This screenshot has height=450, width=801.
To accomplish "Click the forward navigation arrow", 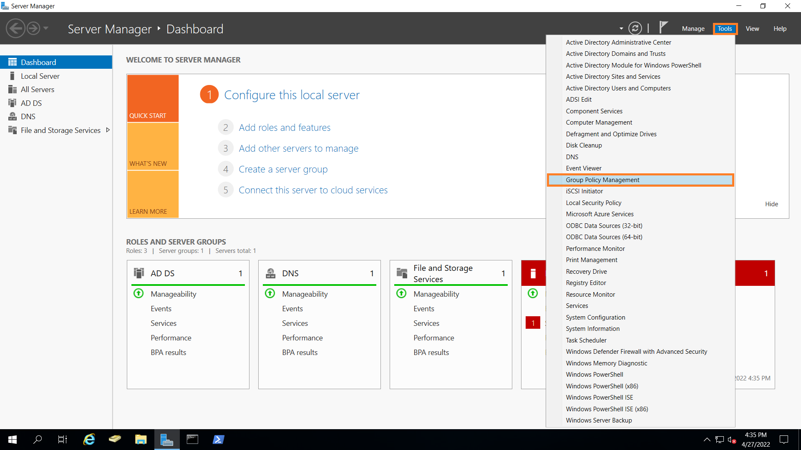I will pyautogui.click(x=33, y=29).
